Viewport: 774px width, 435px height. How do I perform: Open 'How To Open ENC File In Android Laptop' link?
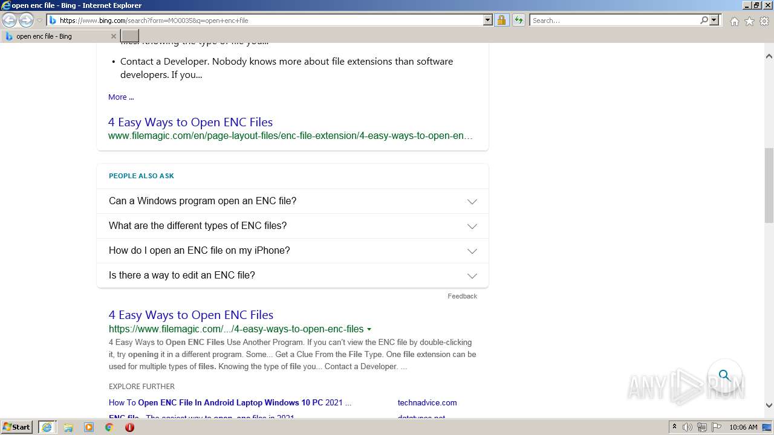click(x=230, y=402)
